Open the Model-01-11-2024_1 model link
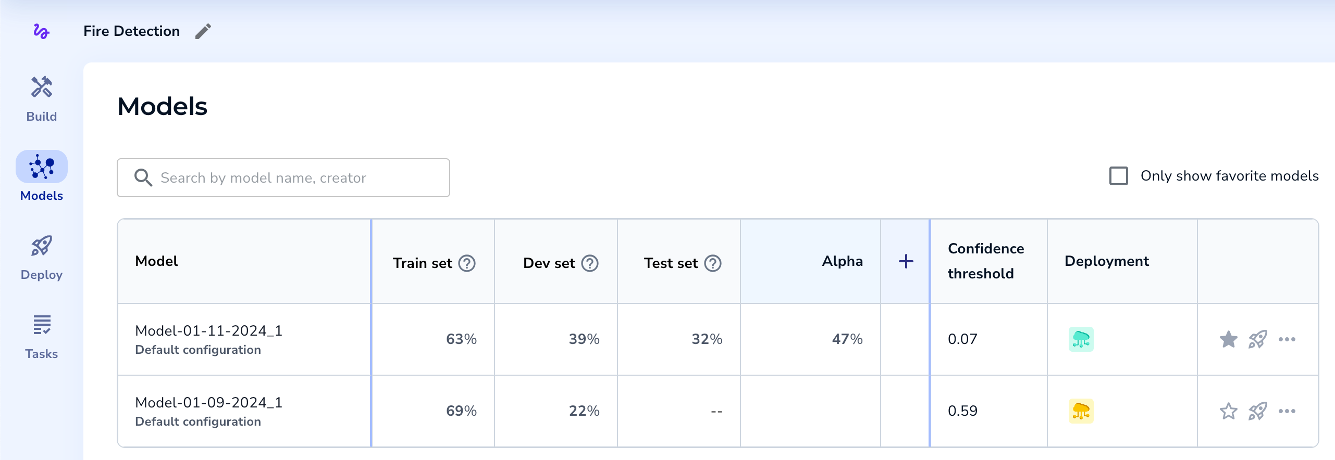 click(208, 331)
